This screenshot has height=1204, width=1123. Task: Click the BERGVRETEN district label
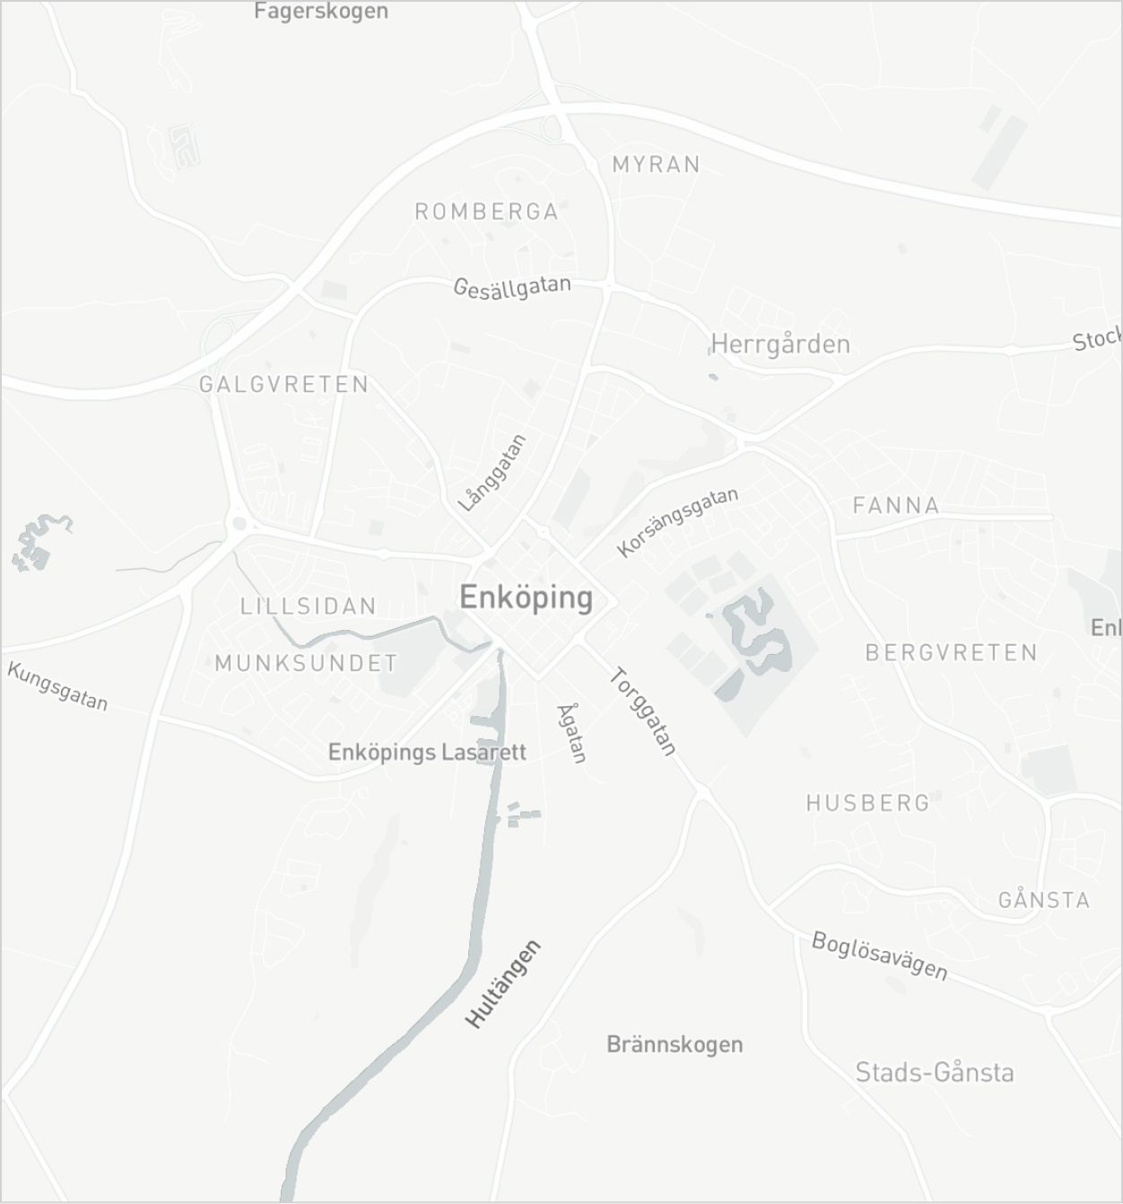coord(951,652)
